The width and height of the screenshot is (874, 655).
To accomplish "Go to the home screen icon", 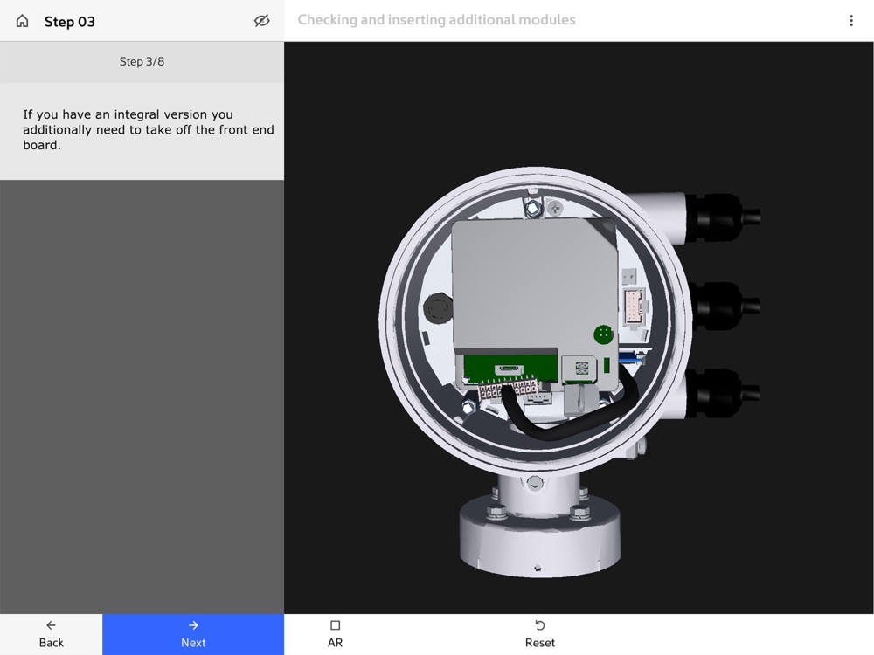I will [x=23, y=21].
